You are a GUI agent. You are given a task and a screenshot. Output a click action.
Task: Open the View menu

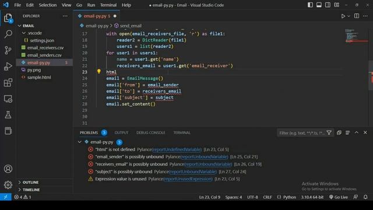coord(66,5)
